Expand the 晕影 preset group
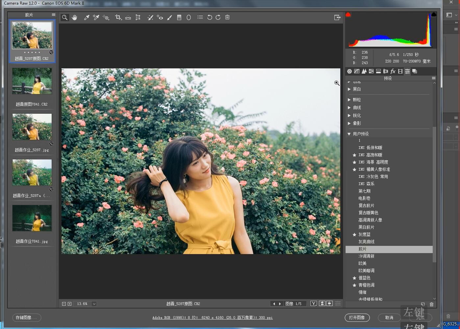The image size is (460, 329). (349, 123)
